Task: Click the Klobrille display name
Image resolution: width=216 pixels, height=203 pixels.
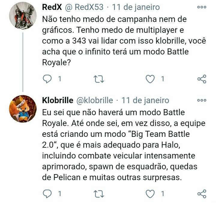Action: 58,100
